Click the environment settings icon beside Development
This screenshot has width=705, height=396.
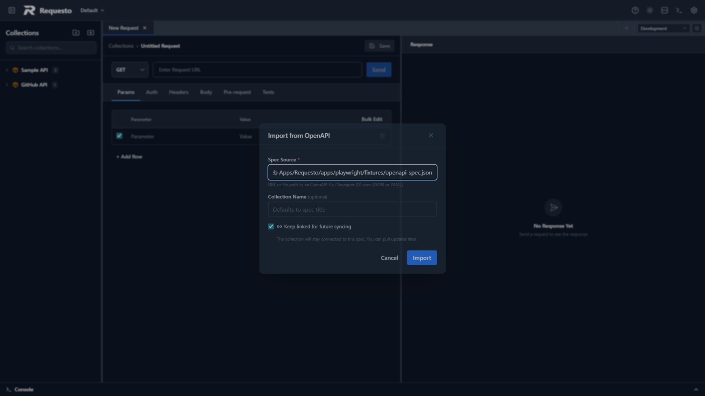697,28
